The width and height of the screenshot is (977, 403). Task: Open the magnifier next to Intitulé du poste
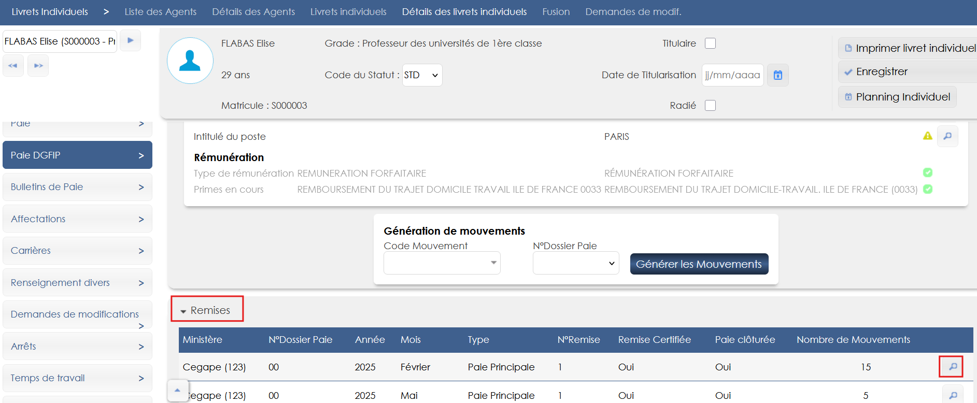coord(947,136)
